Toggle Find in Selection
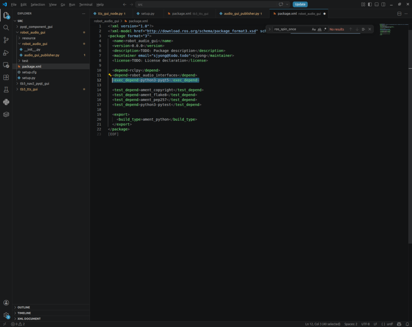The width and height of the screenshot is (412, 327). click(363, 29)
